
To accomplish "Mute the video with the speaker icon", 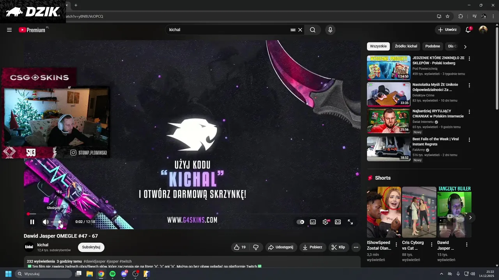I will [x=46, y=222].
